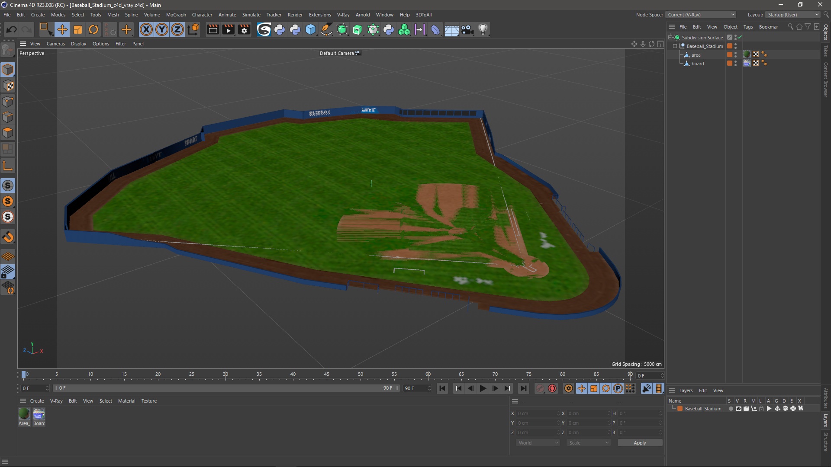Image resolution: width=831 pixels, height=467 pixels.
Task: Open the MoGraph menu
Action: click(176, 15)
